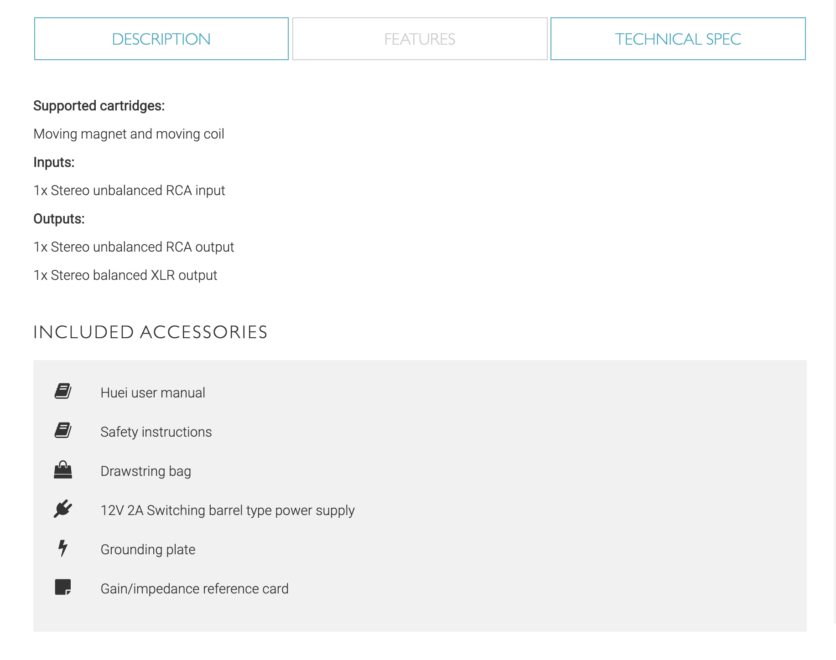Select the Technical Spec tab
Image resolution: width=836 pixels, height=660 pixels.
click(678, 39)
